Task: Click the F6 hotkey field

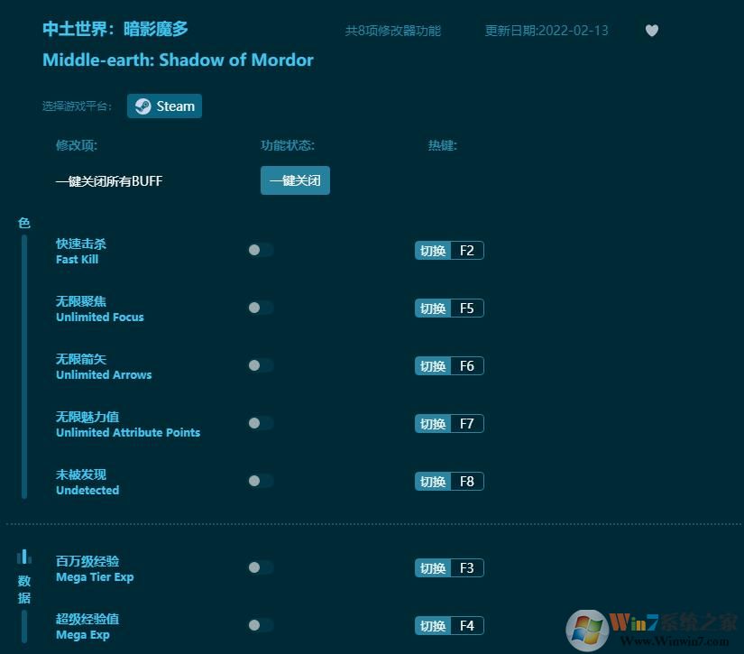Action: coord(467,366)
